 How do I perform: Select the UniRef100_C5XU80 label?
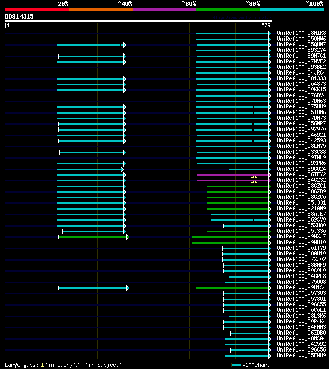(301, 225)
